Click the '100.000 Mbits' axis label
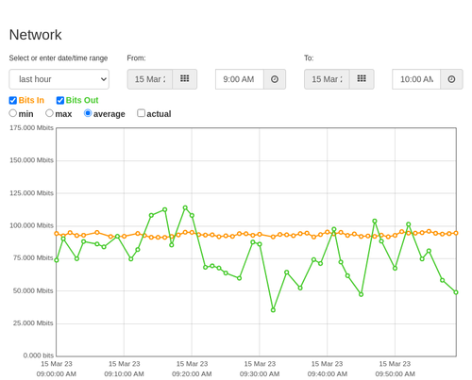 click(x=31, y=225)
